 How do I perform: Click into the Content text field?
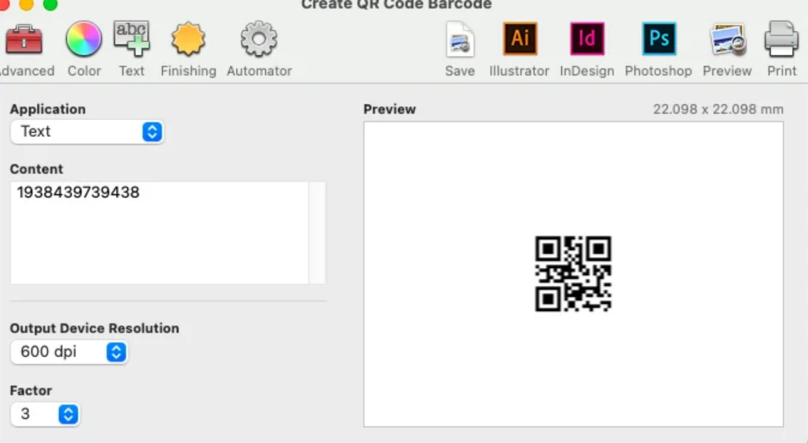point(159,232)
